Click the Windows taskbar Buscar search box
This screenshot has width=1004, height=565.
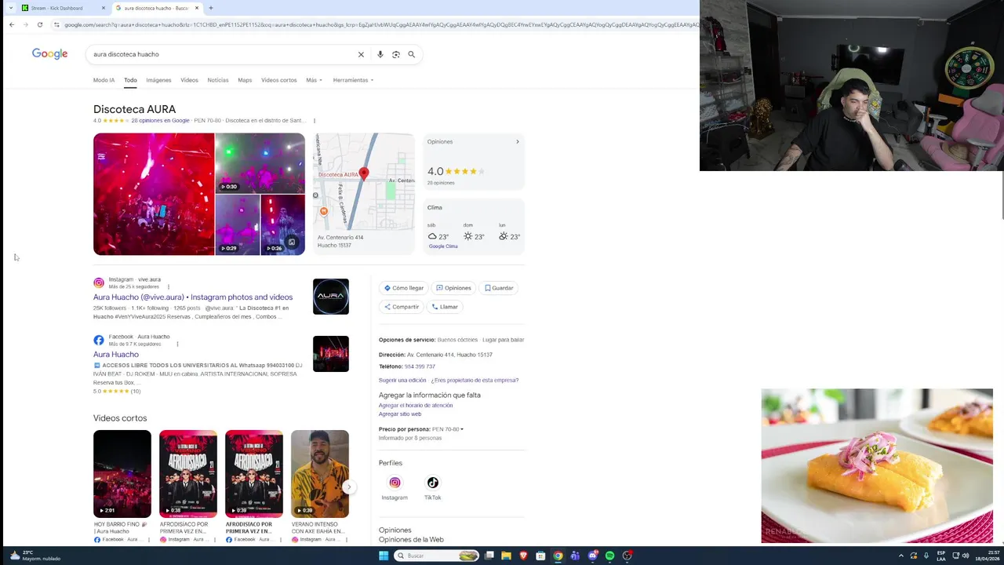tap(436, 556)
